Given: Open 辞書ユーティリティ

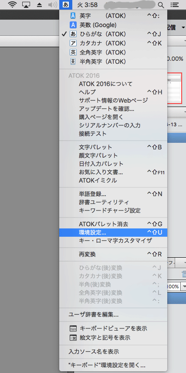Looking at the screenshot, I should coord(113,202).
